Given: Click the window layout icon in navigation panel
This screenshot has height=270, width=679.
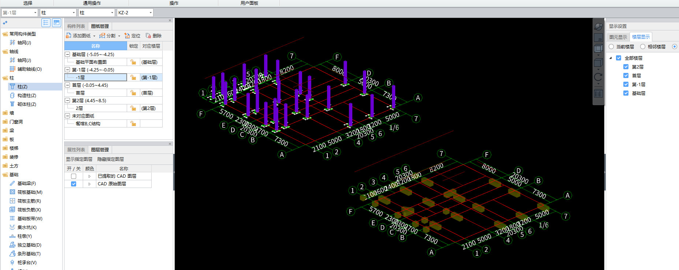Looking at the screenshot, I should [x=57, y=23].
